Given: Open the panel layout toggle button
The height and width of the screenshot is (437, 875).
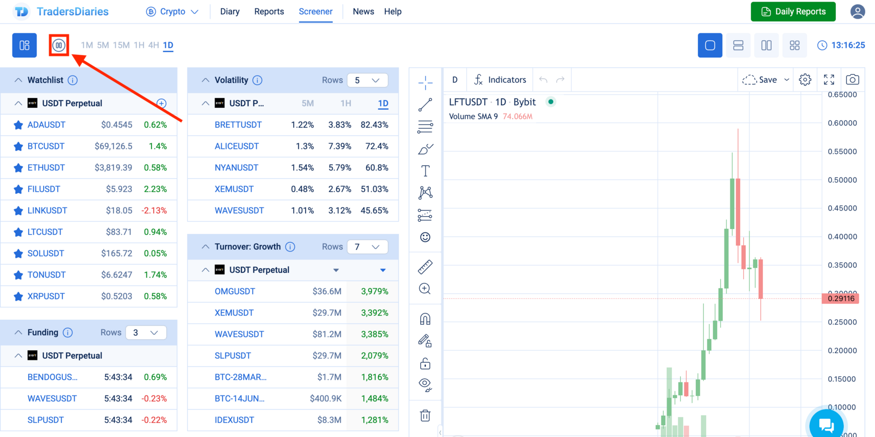Looking at the screenshot, I should [x=24, y=45].
